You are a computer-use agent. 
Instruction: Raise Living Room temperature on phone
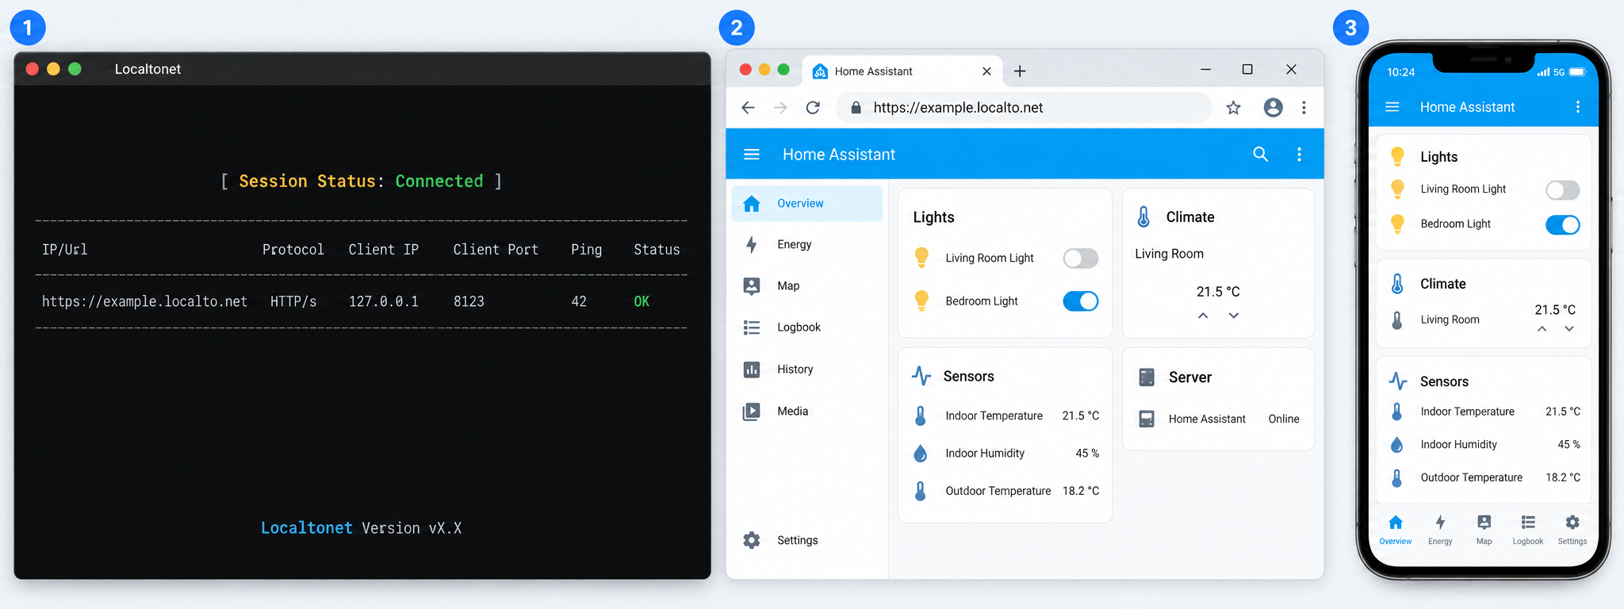[1542, 329]
